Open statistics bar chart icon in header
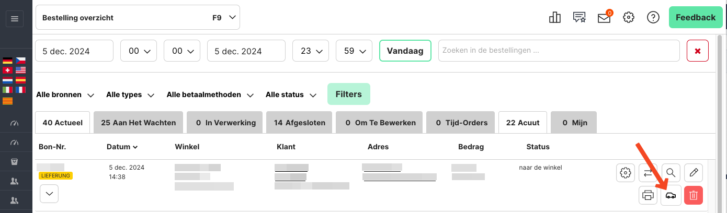 [x=555, y=18]
